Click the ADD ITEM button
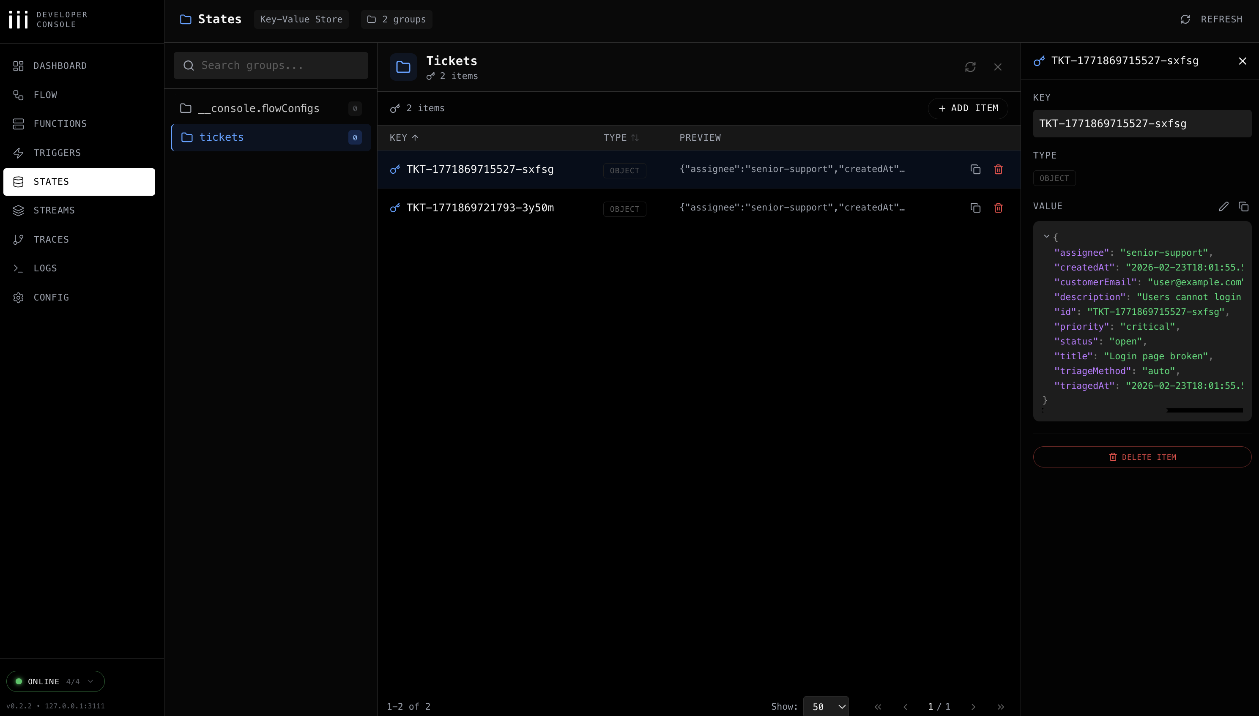The image size is (1259, 716). tap(968, 108)
